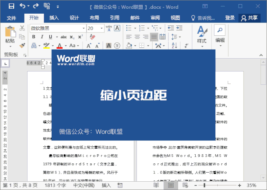The width and height of the screenshot is (267, 190).
Task: Redo the last action
Action: coord(36,6)
